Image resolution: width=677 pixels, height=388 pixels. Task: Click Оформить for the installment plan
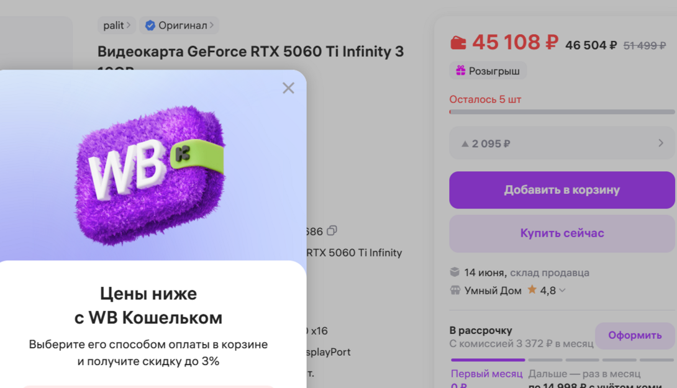pyautogui.click(x=634, y=335)
